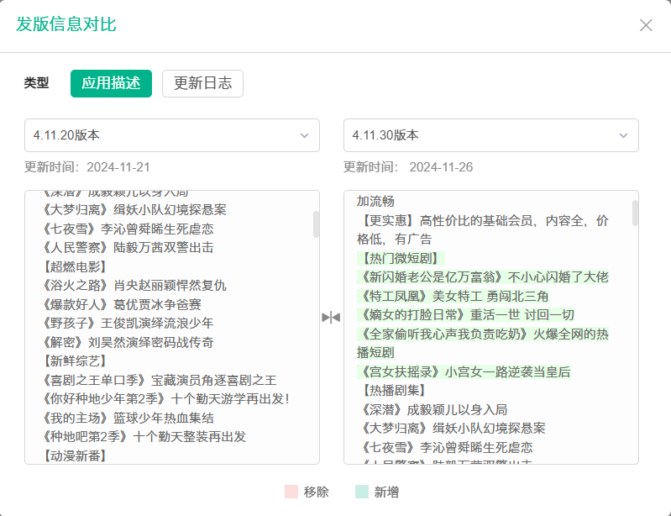Click the pink 移除 legend swatch
This screenshot has width=671, height=516.
pos(291,492)
